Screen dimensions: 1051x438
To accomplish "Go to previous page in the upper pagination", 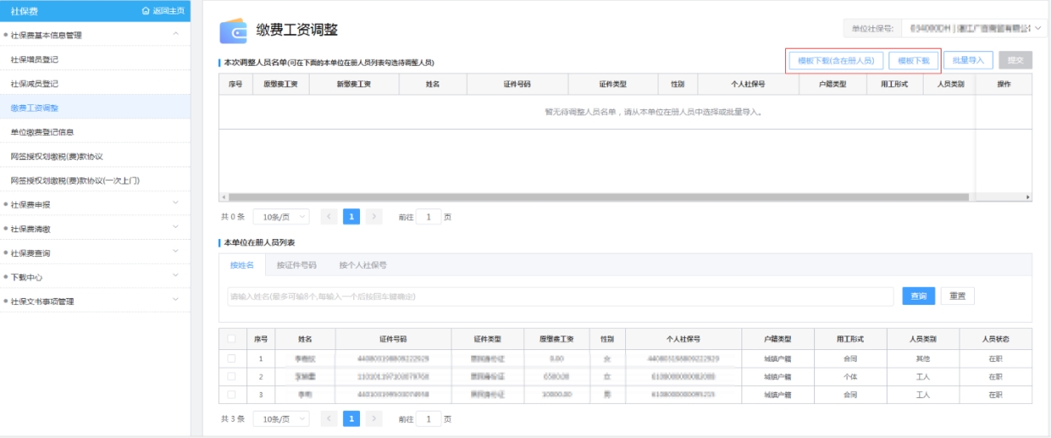I will click(x=329, y=217).
